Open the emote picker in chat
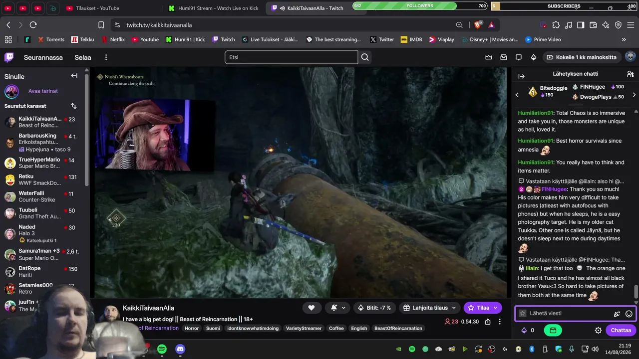This screenshot has width=639, height=359. click(629, 314)
